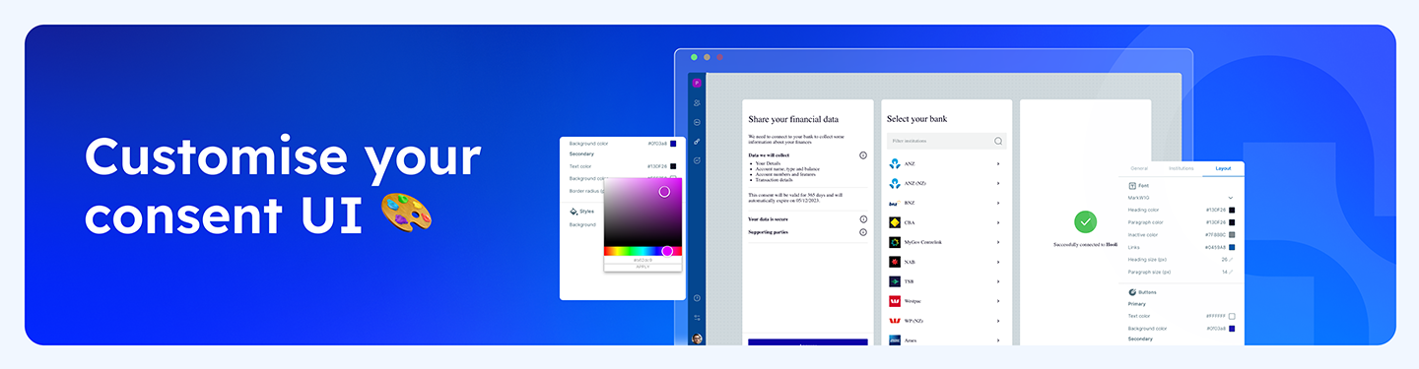Click the edit pencil next to Heading size

(1232, 260)
